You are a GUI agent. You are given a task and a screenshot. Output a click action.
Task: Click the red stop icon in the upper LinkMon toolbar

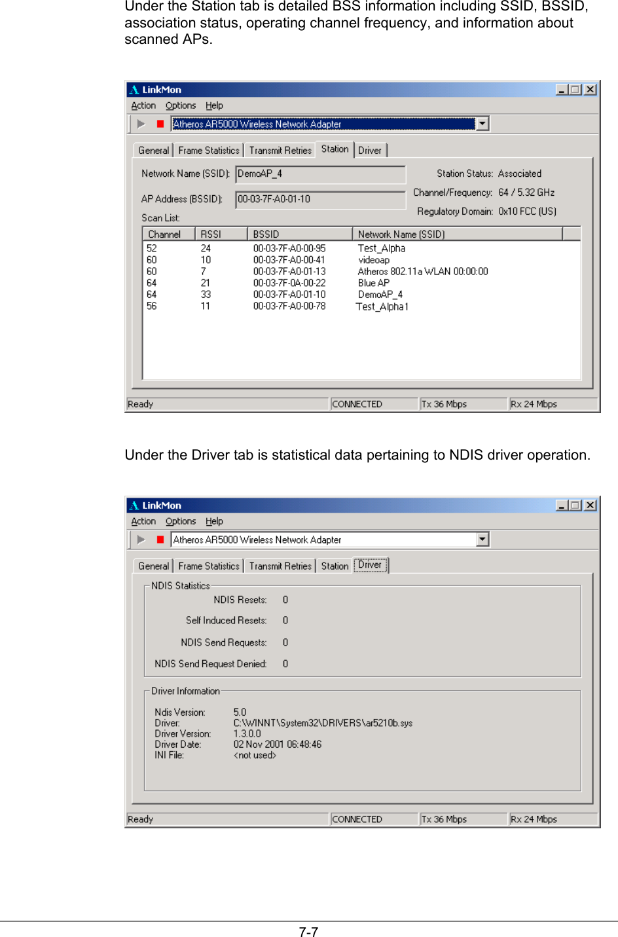click(160, 124)
